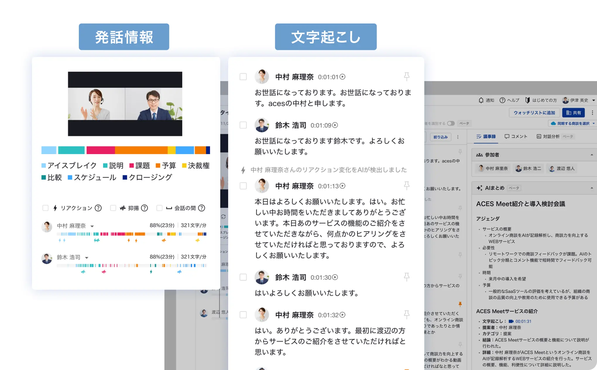Click the 抑揚 help question icon
Image resolution: width=597 pixels, height=370 pixels.
[x=144, y=208]
